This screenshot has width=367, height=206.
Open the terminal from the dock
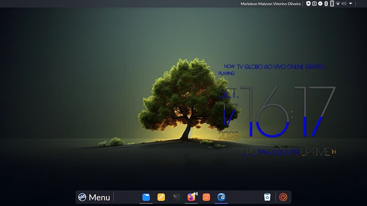coord(176,197)
